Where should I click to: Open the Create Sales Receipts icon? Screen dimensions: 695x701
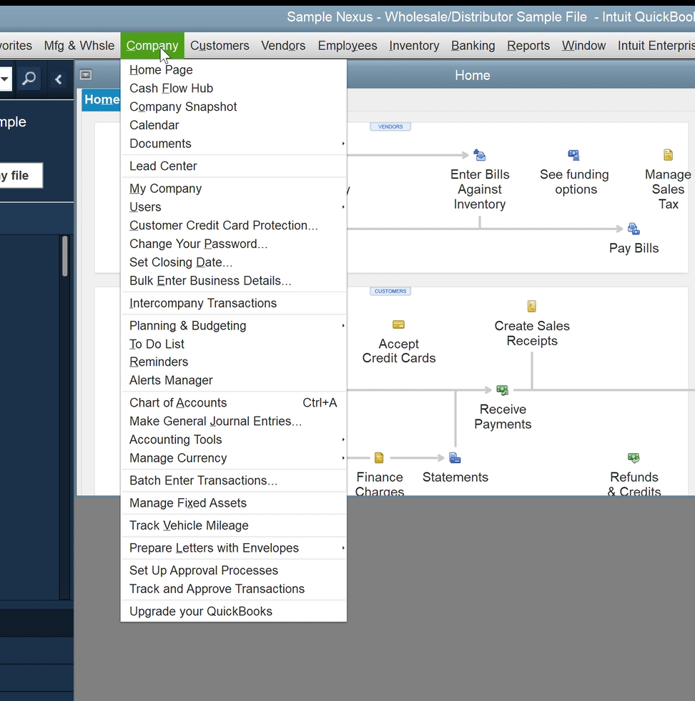[531, 307]
